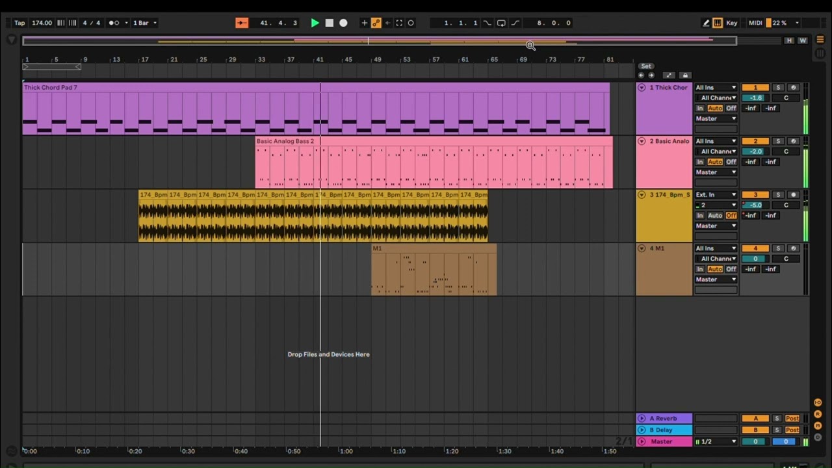Toggle the Key map mode button
Viewport: 832px width, 468px height.
[732, 23]
